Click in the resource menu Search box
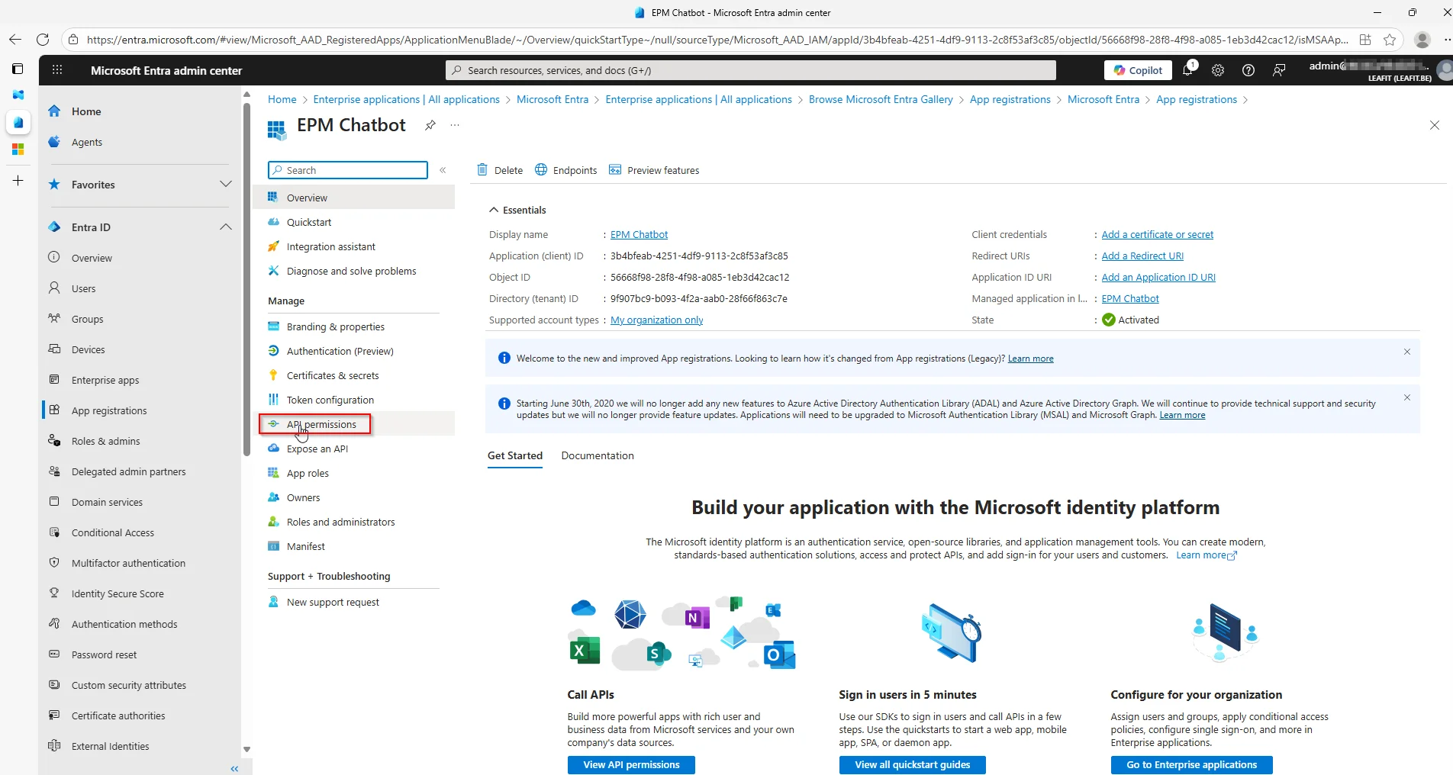Image resolution: width=1453 pixels, height=775 pixels. click(348, 170)
